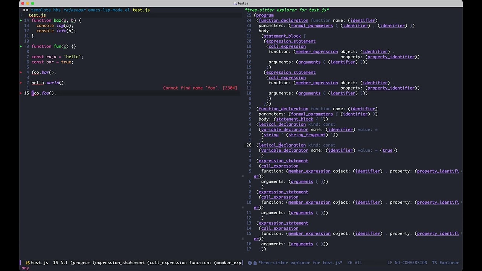The width and height of the screenshot is (482, 271).
Task: Click variable_declarator node above the string node
Action: [285, 129]
